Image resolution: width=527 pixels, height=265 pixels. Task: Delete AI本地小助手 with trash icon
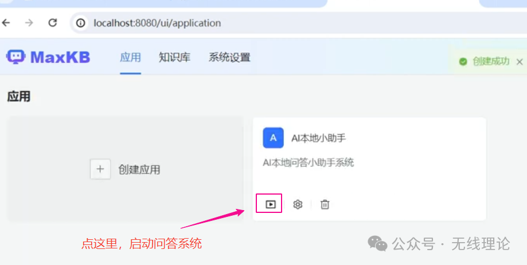pyautogui.click(x=325, y=204)
